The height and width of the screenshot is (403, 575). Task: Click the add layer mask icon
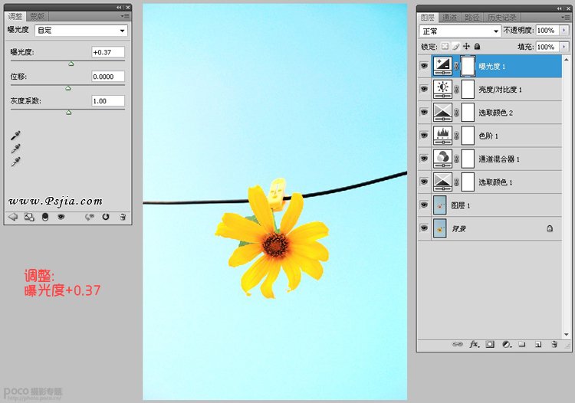490,344
